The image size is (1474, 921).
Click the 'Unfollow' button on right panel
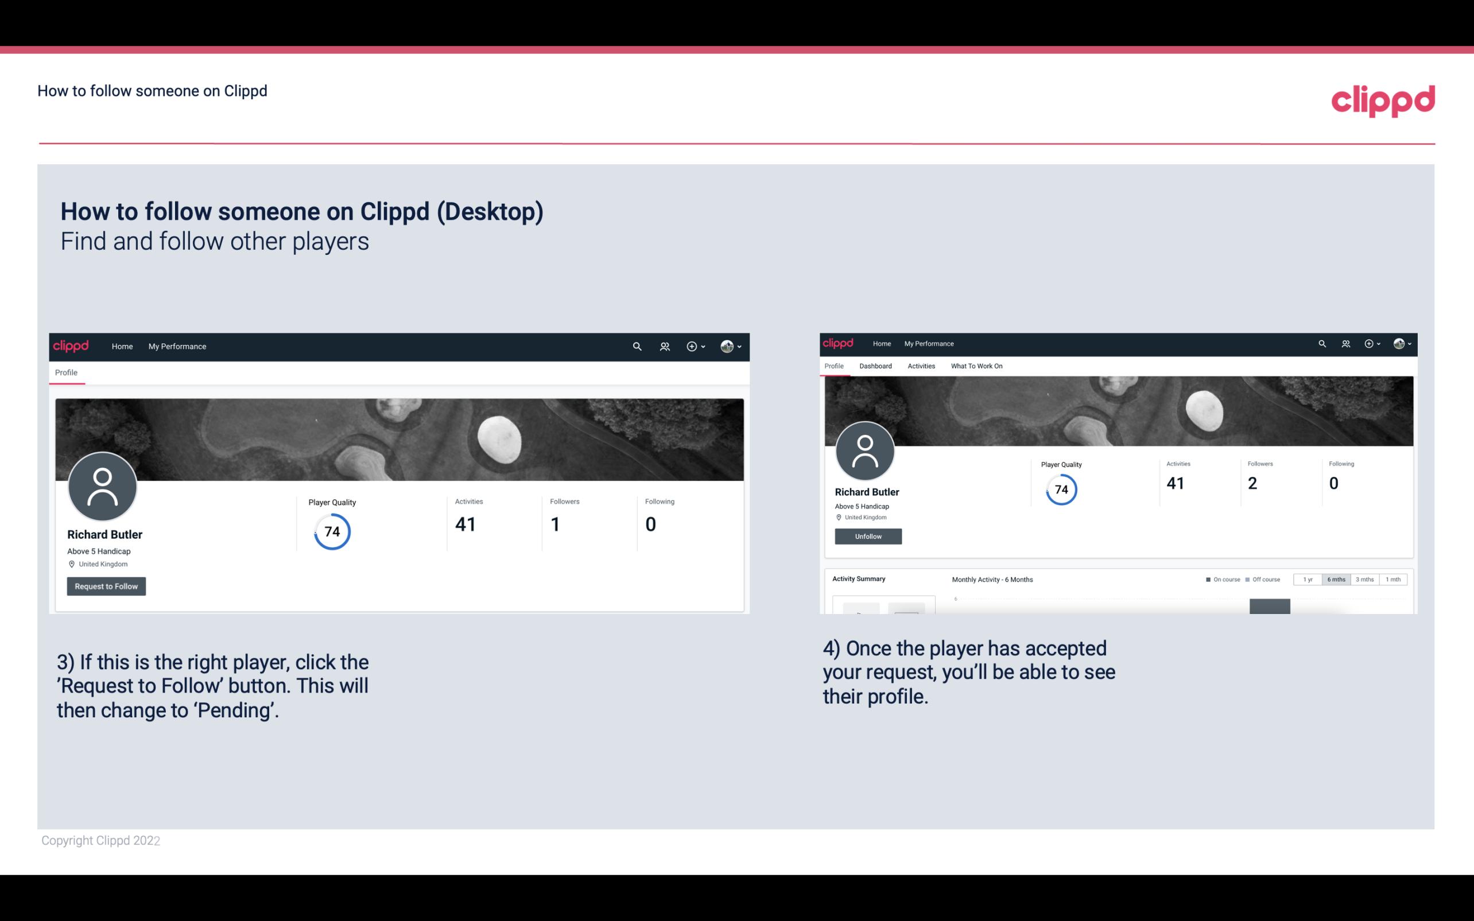tap(868, 536)
